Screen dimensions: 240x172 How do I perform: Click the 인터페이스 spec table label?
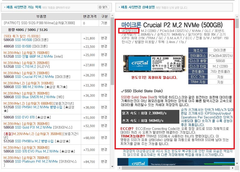point(198,56)
